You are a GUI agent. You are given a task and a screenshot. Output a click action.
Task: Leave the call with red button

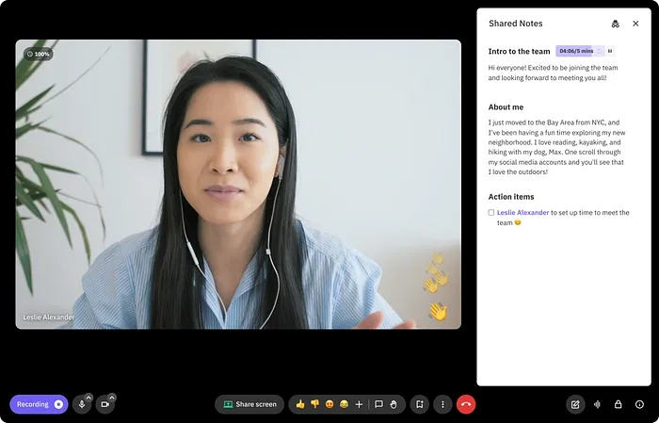click(x=466, y=404)
